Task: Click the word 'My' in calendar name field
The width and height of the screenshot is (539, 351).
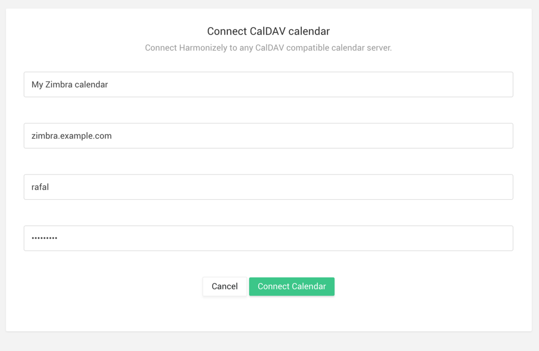Action: 37,84
